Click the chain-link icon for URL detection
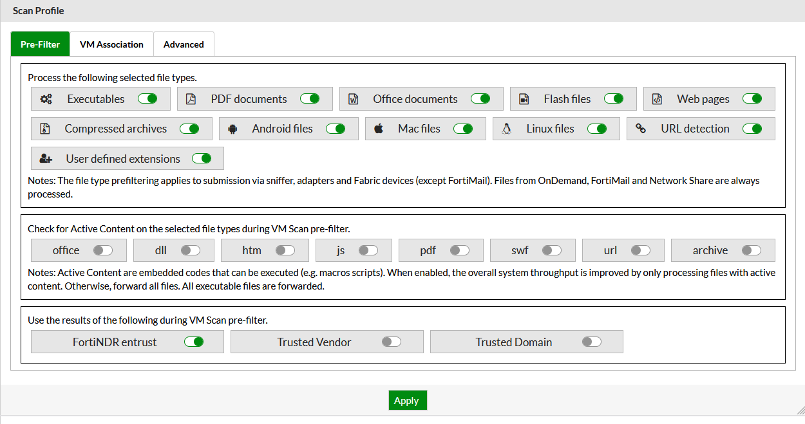 click(641, 129)
